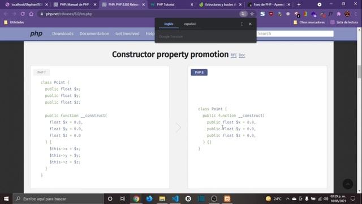
Task: Click the Windows taskbar search box
Action: click(58, 199)
